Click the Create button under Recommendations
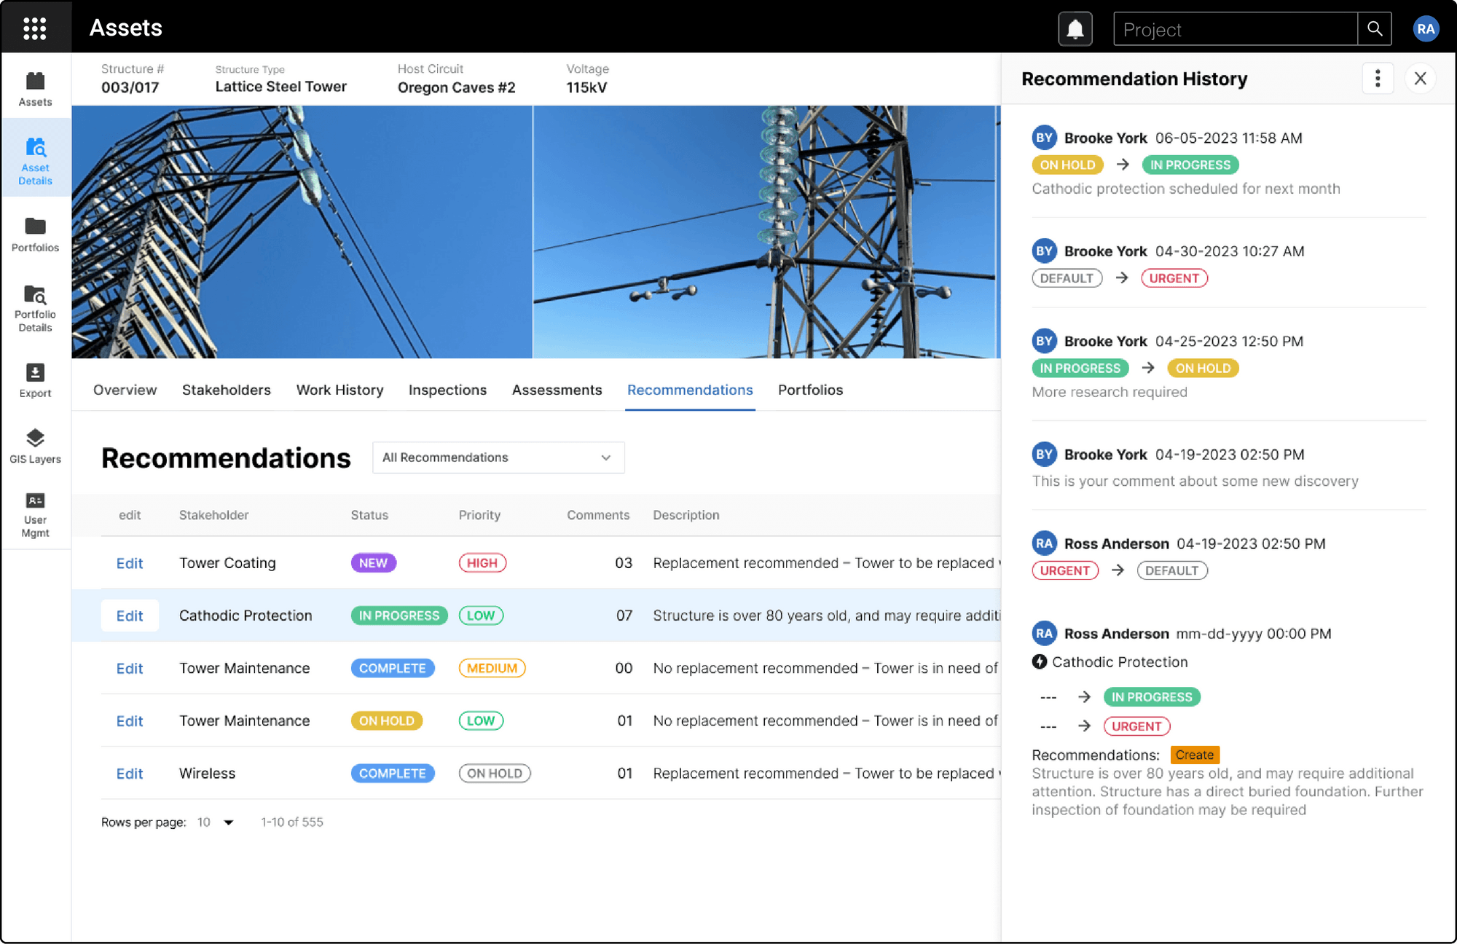This screenshot has height=944, width=1457. 1195,755
